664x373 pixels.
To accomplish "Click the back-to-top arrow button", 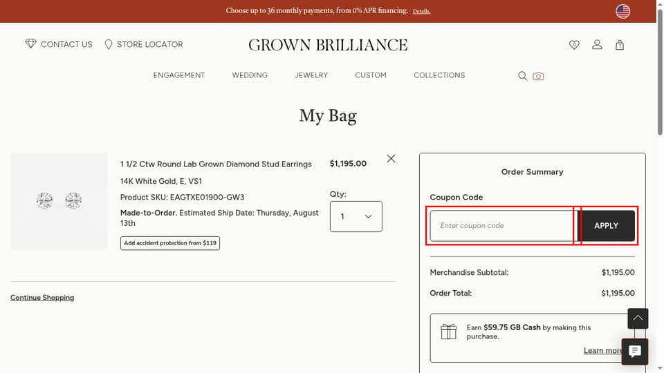I will 638,318.
